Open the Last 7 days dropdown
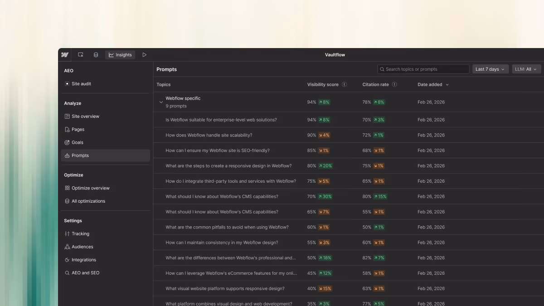 (x=491, y=69)
